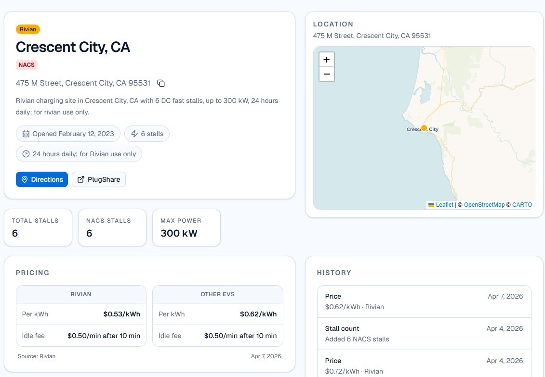
Task: Click the PRICING section heading
Action: (33, 273)
